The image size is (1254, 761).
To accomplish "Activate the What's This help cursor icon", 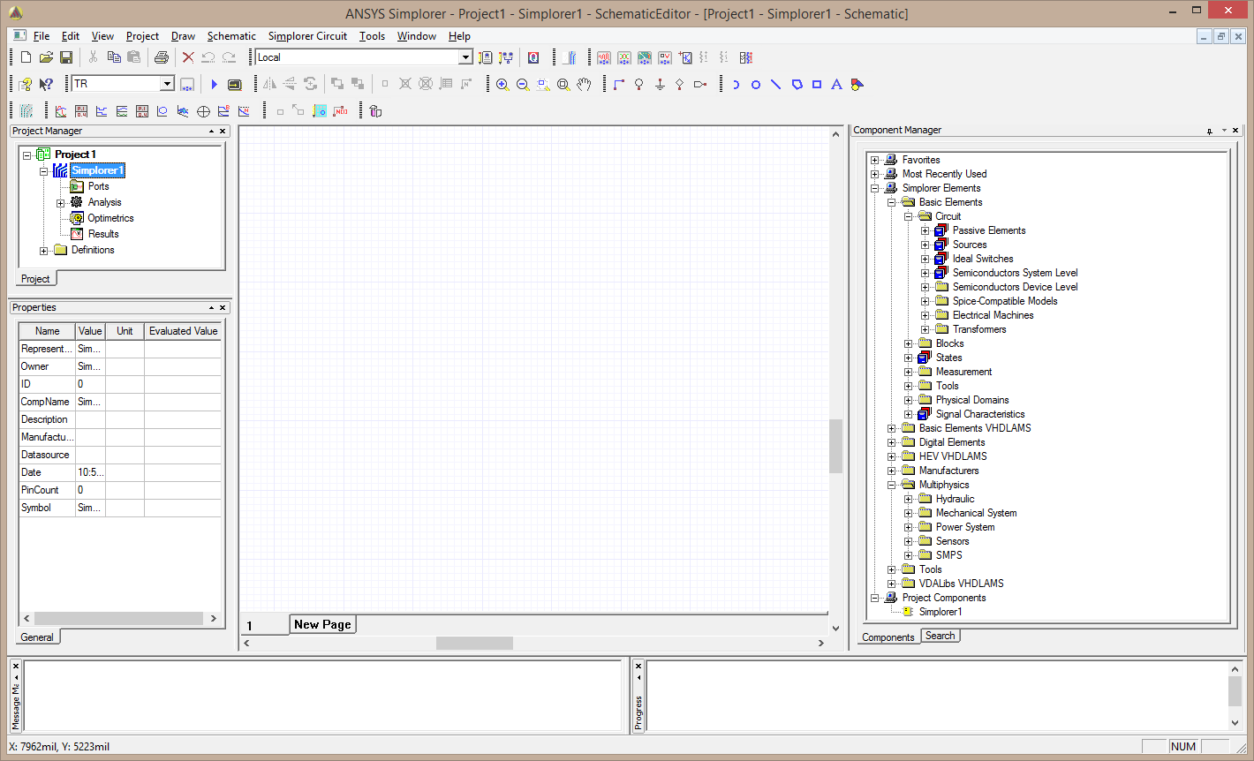I will [46, 84].
